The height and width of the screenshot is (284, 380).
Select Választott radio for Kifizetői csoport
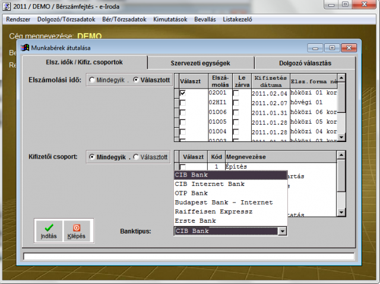136,157
